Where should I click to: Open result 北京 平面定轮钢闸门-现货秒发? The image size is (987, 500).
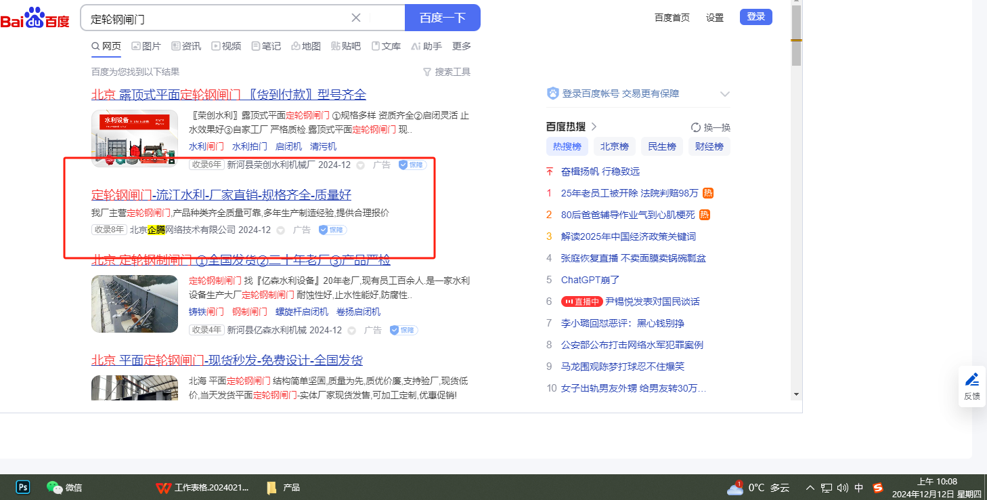pyautogui.click(x=227, y=360)
